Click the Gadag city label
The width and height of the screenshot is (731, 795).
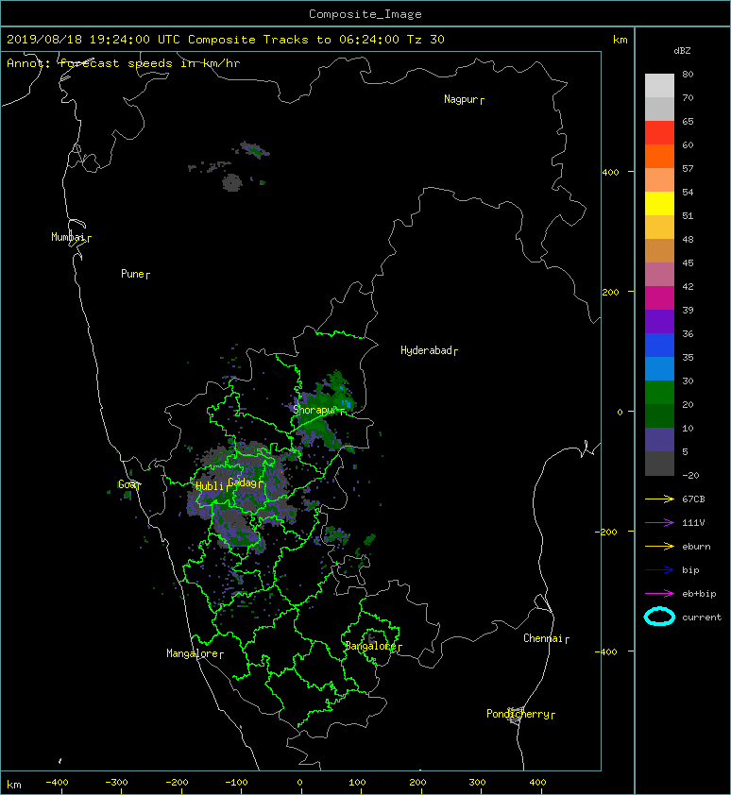tap(245, 482)
